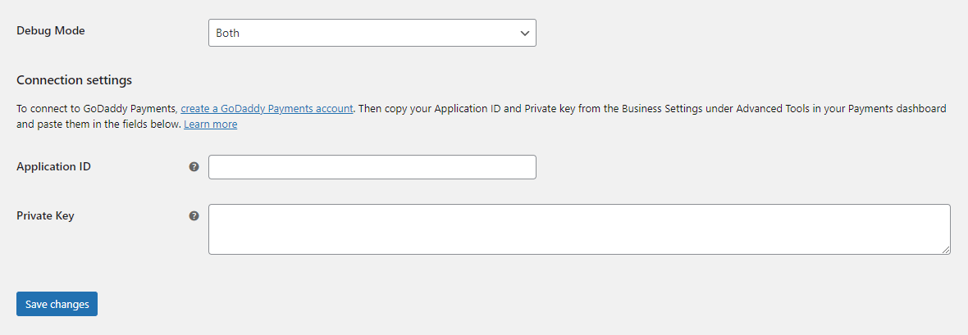Click 'Business Settings' text in the instructions
This screenshot has height=335, width=968.
(x=651, y=108)
